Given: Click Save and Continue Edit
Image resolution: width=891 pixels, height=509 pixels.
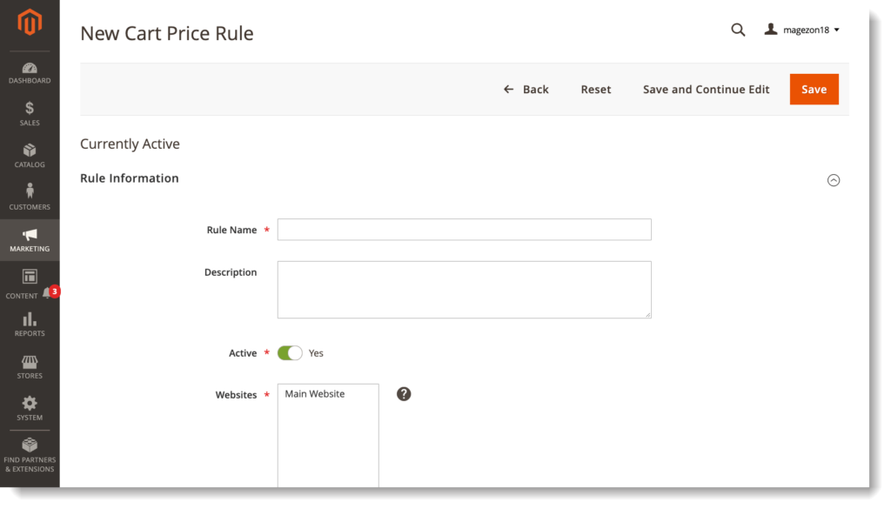Looking at the screenshot, I should (x=706, y=90).
